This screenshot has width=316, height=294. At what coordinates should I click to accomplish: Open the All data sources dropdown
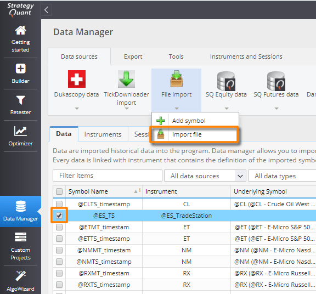(x=205, y=176)
